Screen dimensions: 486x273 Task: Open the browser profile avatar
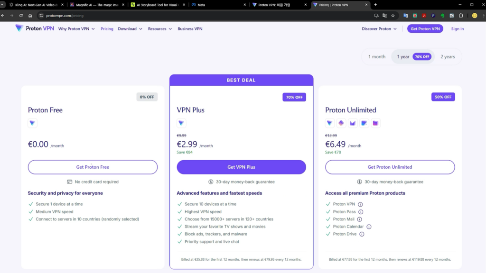(x=475, y=16)
